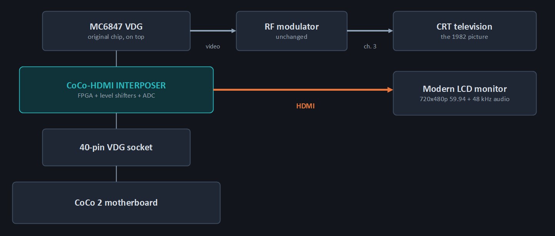
Task: Click the orange HDMI label
Action: pos(305,106)
